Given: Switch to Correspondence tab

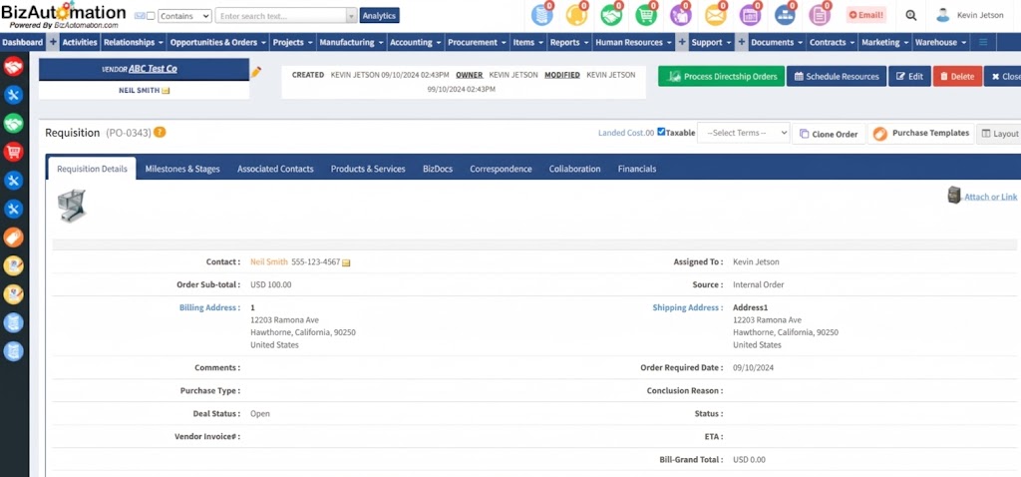Looking at the screenshot, I should click(x=501, y=169).
